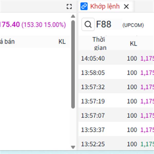Click the scrollbar down arrow

[73, 147]
